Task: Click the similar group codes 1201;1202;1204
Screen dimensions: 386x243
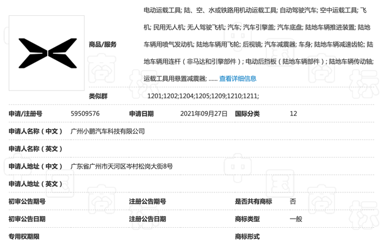Action: 203,96
